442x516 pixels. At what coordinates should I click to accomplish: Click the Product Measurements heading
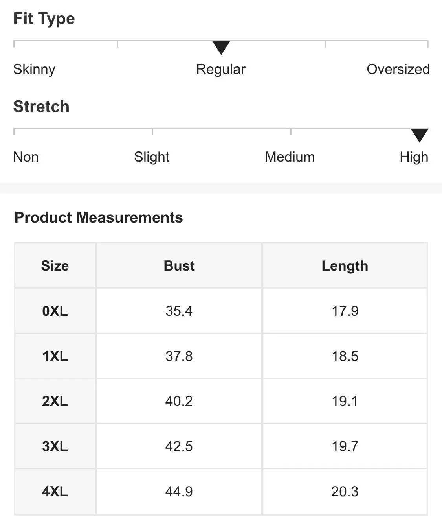(99, 217)
